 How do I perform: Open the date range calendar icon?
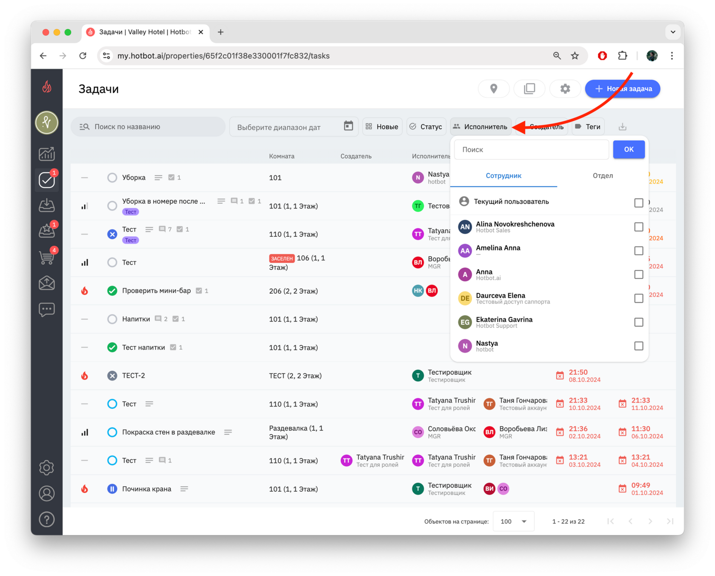349,126
